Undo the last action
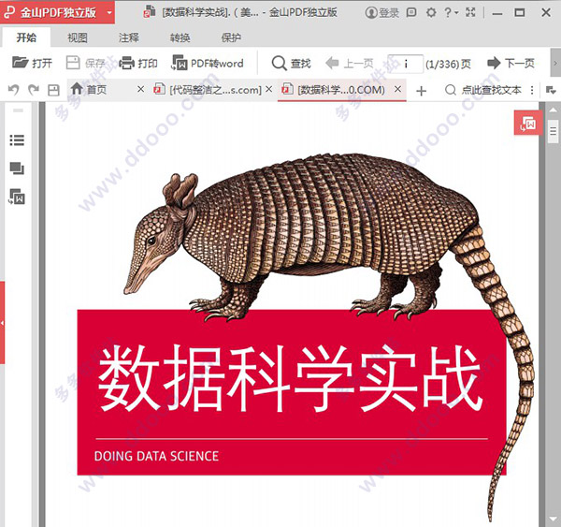This screenshot has width=561, height=527. [x=14, y=90]
